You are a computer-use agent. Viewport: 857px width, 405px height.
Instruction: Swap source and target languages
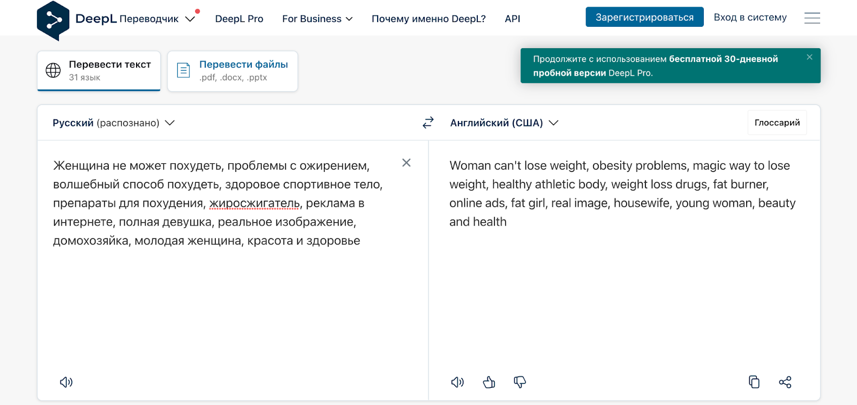point(428,123)
